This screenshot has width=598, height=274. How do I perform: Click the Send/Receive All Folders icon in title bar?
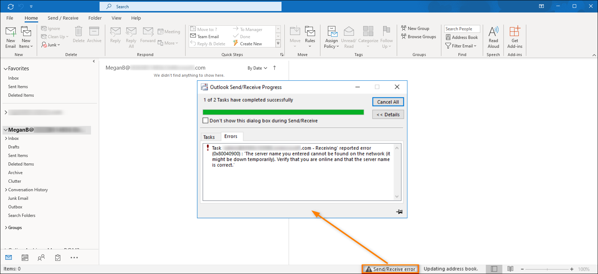[x=10, y=6]
